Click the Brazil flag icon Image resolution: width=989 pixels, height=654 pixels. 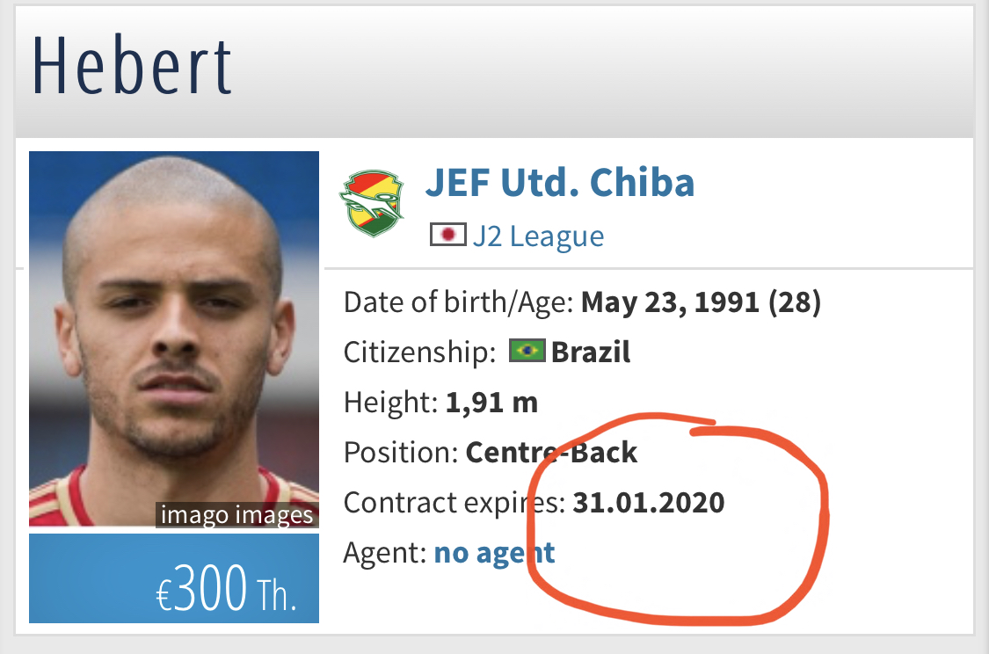click(x=527, y=351)
